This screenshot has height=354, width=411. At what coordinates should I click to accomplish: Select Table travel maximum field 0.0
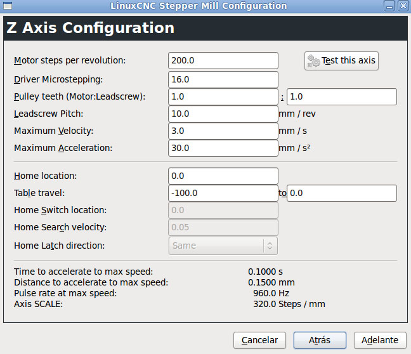pyautogui.click(x=342, y=193)
